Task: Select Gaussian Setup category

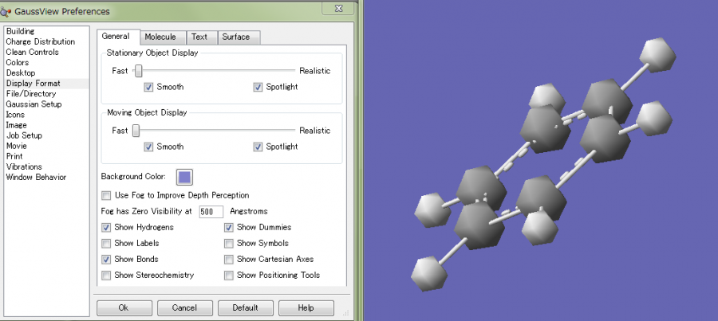Action: point(34,104)
